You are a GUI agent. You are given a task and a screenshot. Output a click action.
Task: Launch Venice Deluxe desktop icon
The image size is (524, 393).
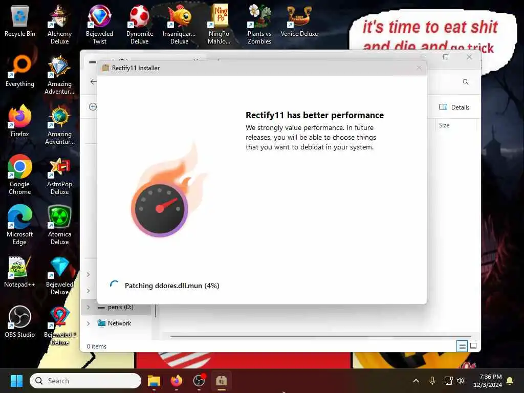coord(299,20)
